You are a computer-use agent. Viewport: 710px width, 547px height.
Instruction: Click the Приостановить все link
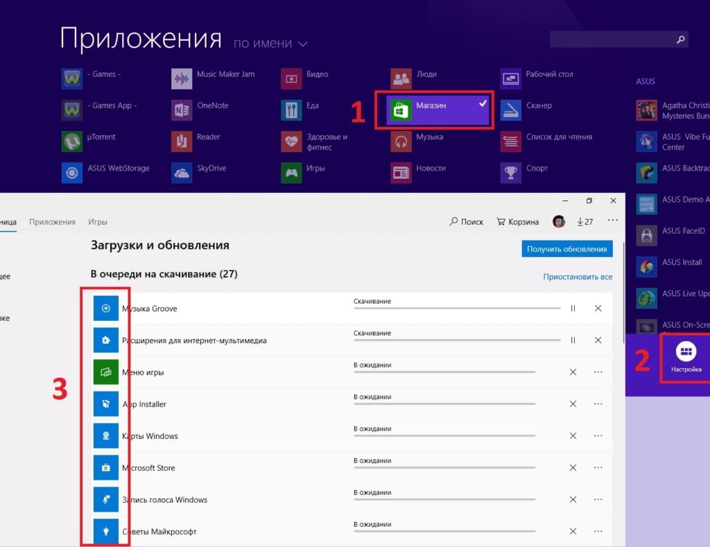pyautogui.click(x=578, y=277)
